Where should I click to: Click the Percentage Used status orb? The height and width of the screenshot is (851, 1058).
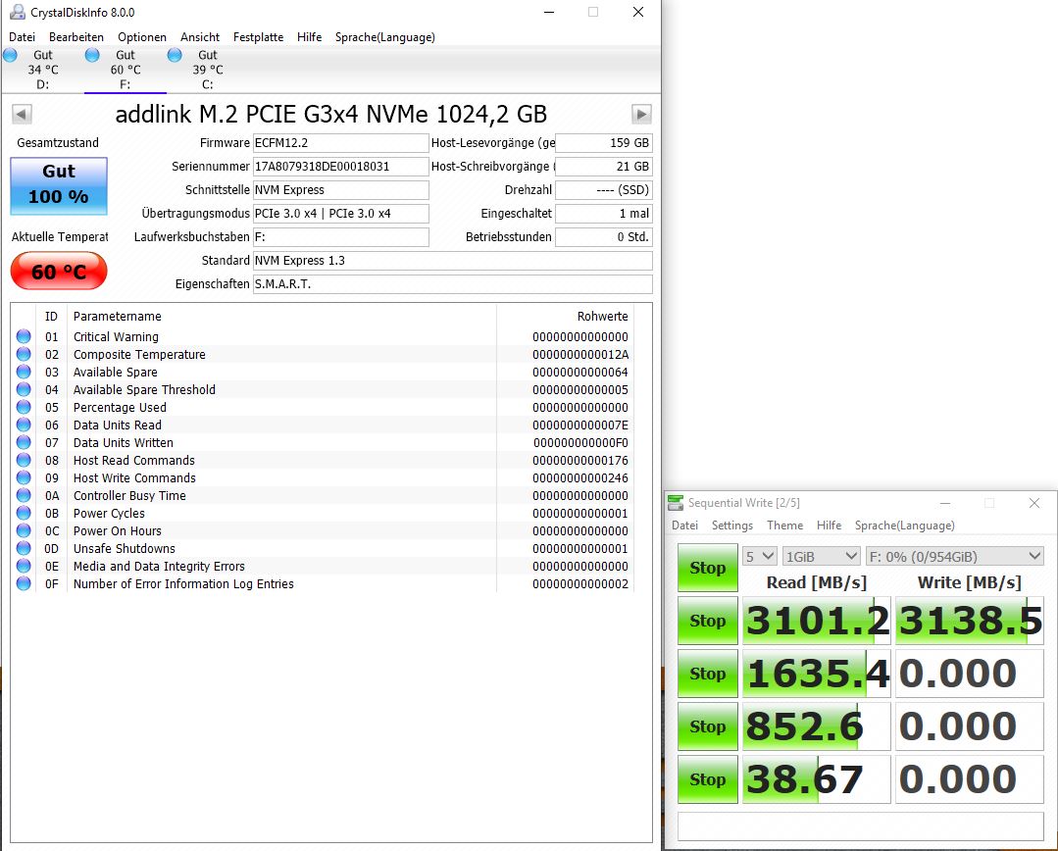click(x=24, y=407)
